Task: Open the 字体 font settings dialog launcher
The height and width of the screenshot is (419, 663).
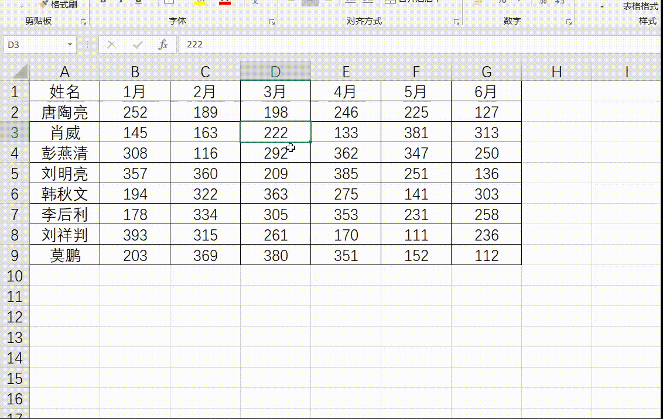Action: click(272, 22)
